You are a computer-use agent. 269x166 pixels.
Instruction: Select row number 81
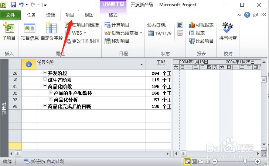coord(15,86)
